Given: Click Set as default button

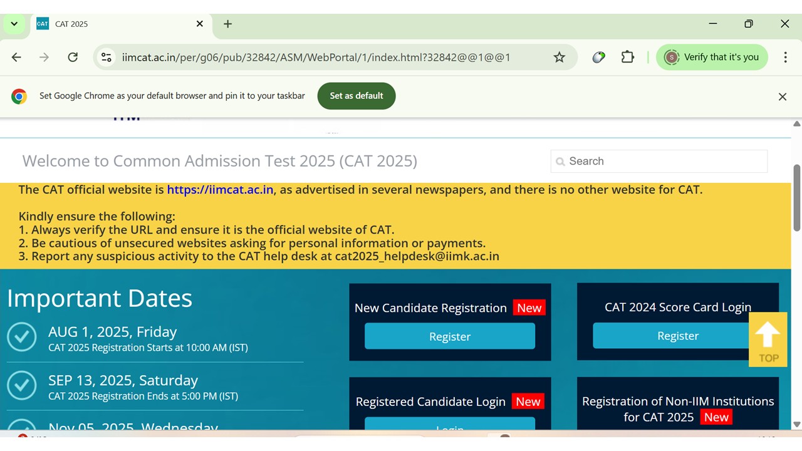Looking at the screenshot, I should click(356, 96).
